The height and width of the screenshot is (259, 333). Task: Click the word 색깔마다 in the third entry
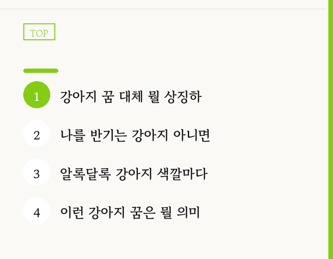182,174
